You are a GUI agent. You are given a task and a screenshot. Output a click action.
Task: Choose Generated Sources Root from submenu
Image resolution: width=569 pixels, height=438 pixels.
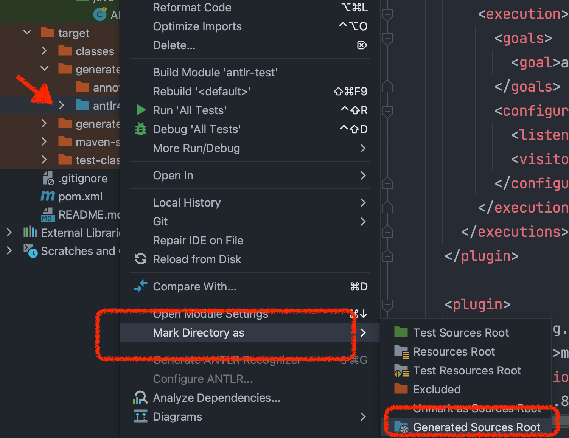coord(476,427)
